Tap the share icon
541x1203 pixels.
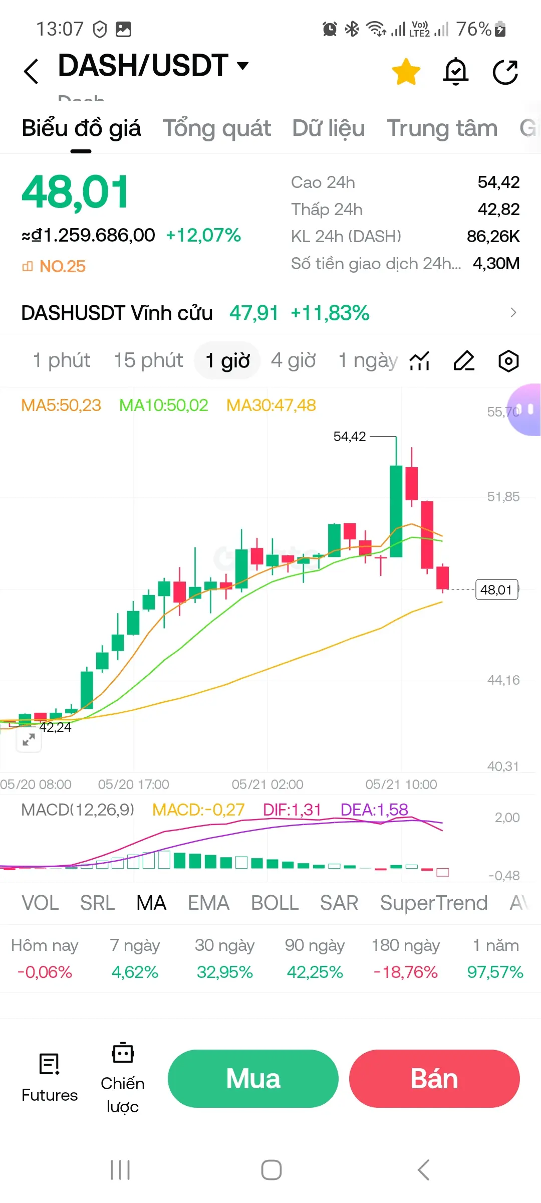pos(505,72)
